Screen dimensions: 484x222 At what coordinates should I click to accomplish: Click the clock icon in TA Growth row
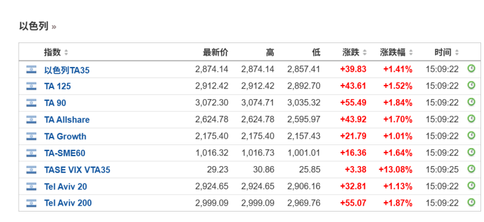point(471,135)
